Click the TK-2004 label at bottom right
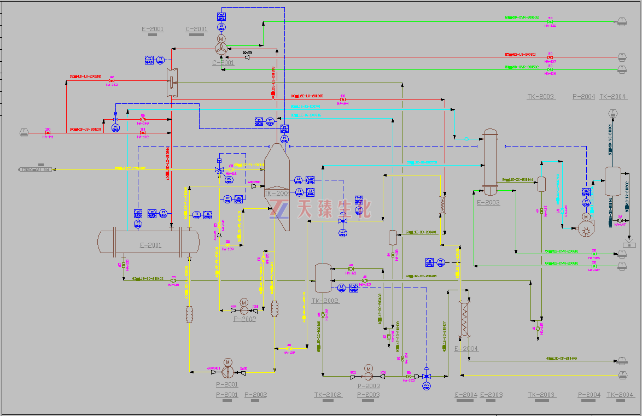The height and width of the screenshot is (416, 642). (620, 395)
